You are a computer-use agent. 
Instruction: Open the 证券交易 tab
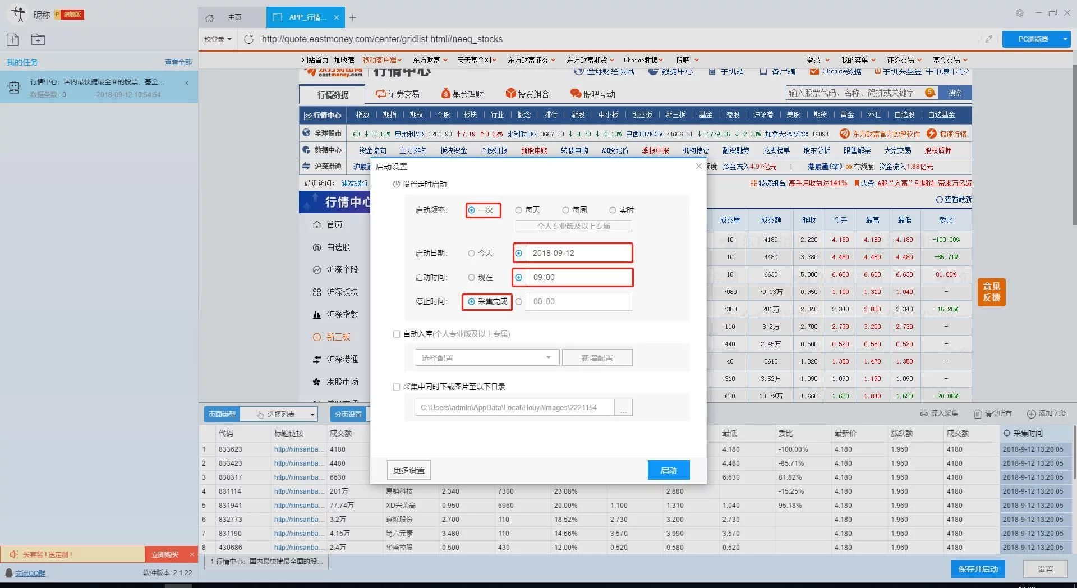click(x=398, y=94)
